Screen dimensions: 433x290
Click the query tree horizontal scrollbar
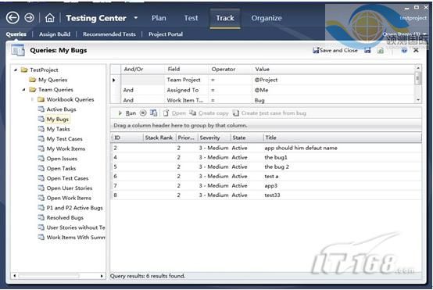[59, 276]
